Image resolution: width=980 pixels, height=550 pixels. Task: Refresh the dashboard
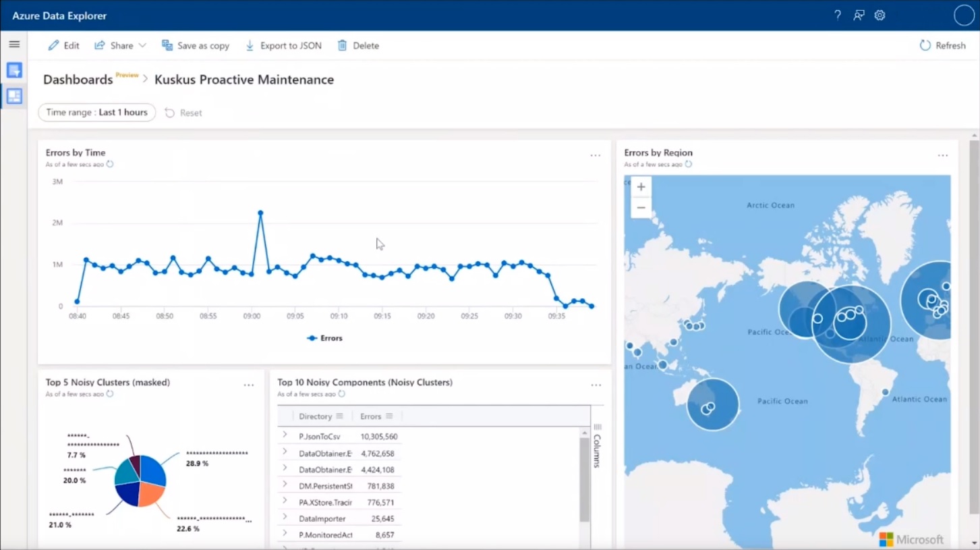tap(942, 45)
